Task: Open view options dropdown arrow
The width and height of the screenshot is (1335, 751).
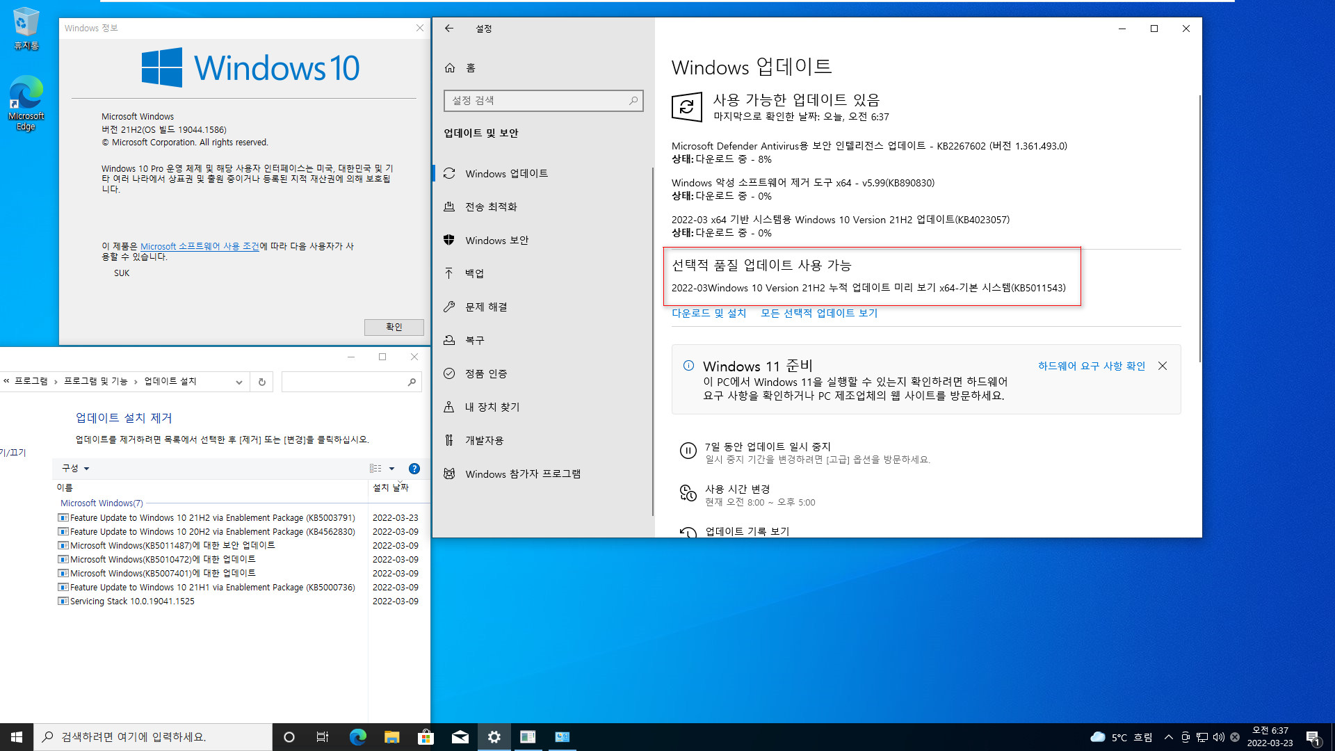Action: 391,469
